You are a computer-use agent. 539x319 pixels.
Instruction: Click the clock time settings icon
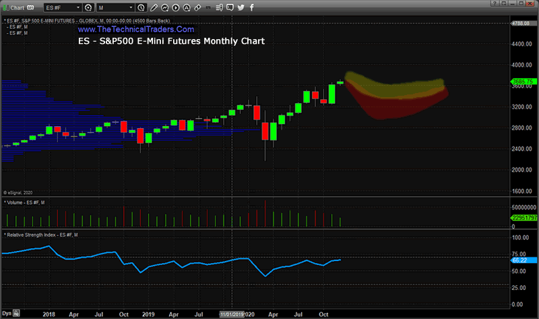coord(141,7)
